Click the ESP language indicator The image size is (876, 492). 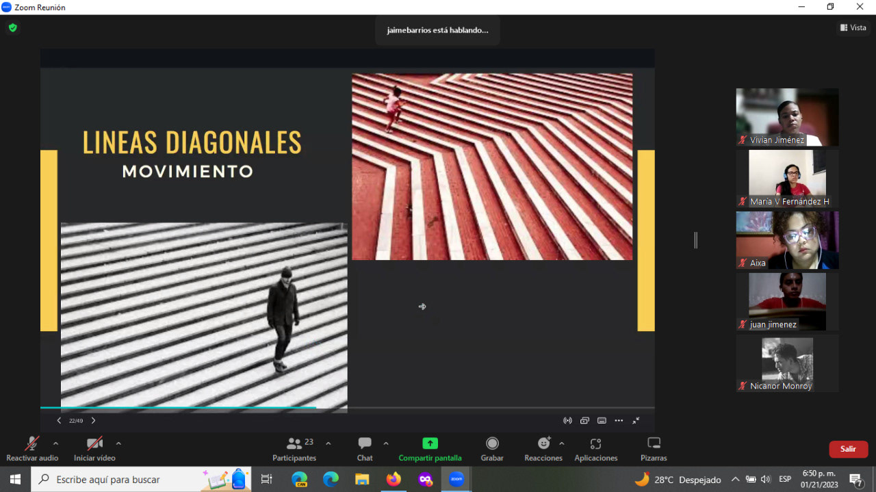point(785,479)
